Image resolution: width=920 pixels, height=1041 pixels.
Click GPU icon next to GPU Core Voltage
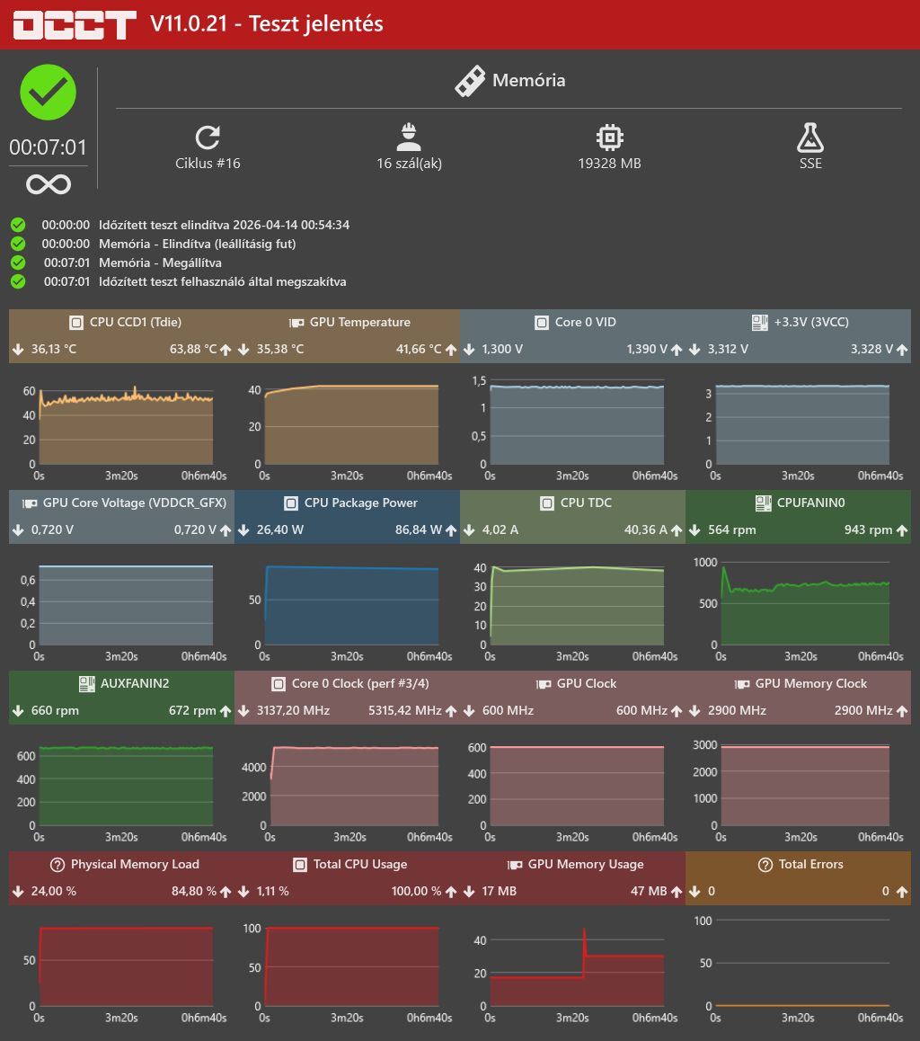click(x=30, y=503)
